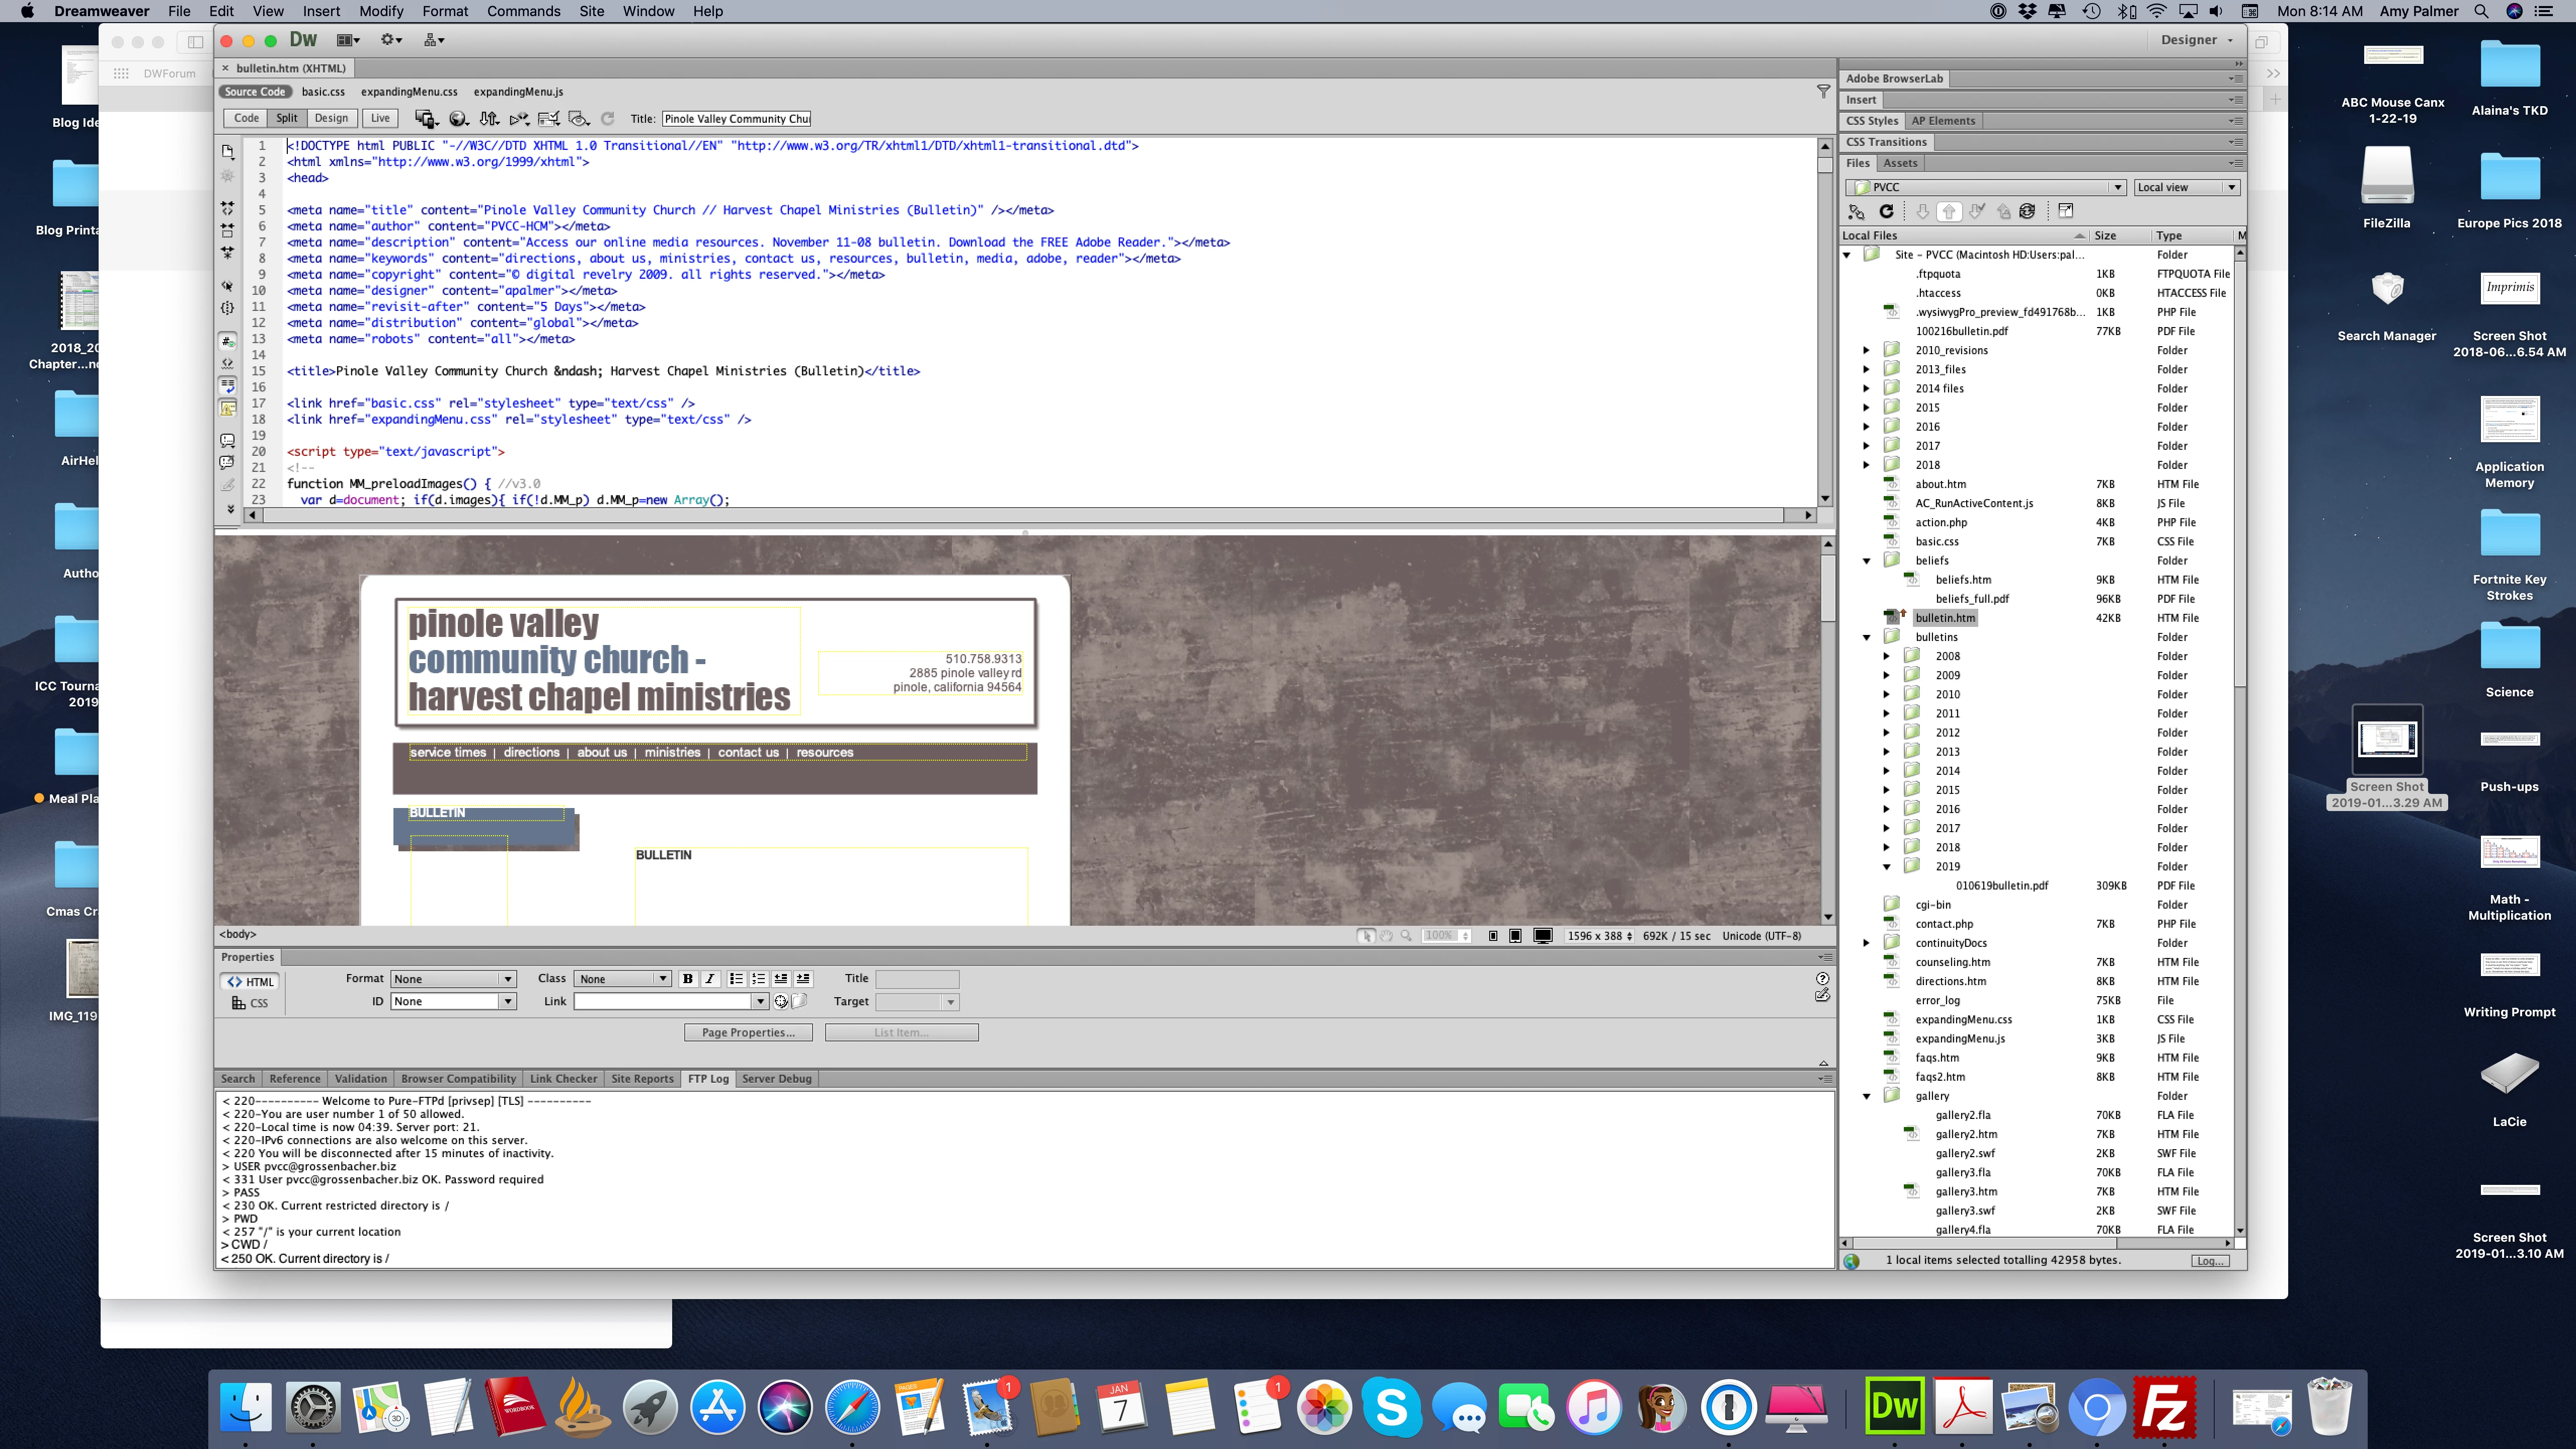Open the Commands menu

(x=523, y=11)
